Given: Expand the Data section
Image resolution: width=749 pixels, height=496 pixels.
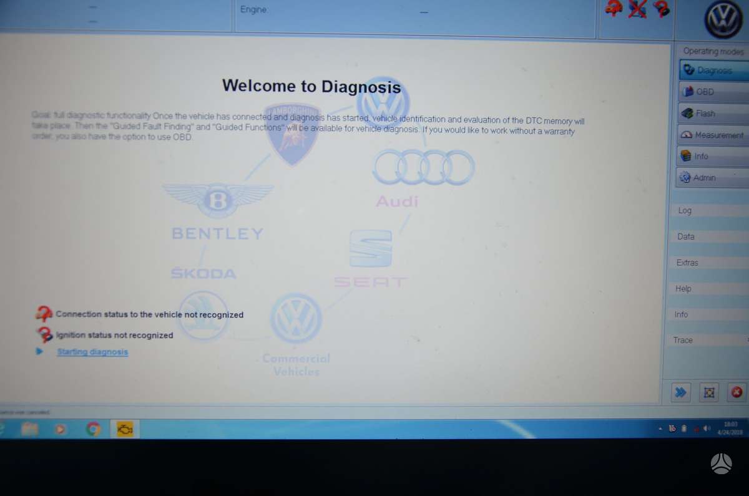Looking at the screenshot, I should [x=709, y=236].
